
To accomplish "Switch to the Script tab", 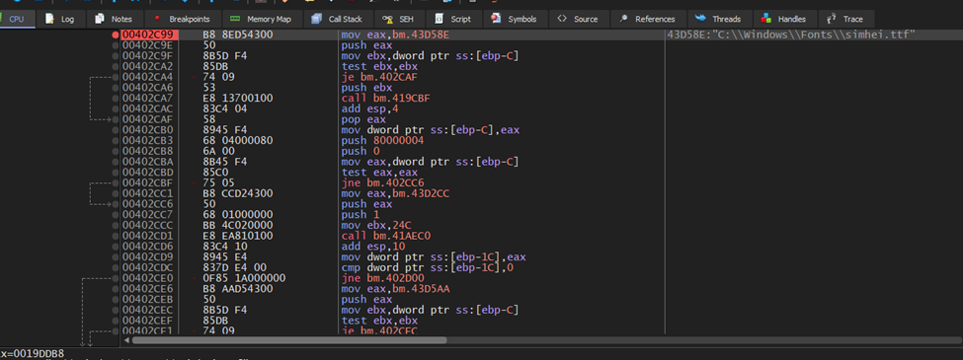I will 454,19.
